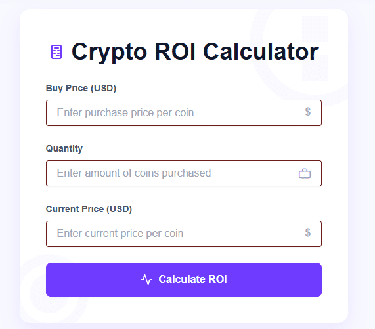Click the Crypto ROI Calculator heading
The image size is (375, 329).
[195, 52]
